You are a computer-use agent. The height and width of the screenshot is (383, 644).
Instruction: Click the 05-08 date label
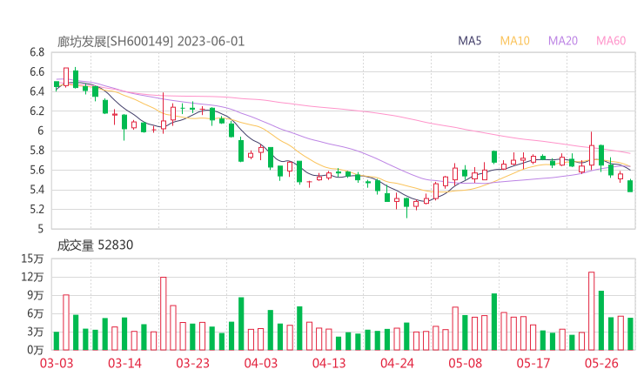point(466,363)
